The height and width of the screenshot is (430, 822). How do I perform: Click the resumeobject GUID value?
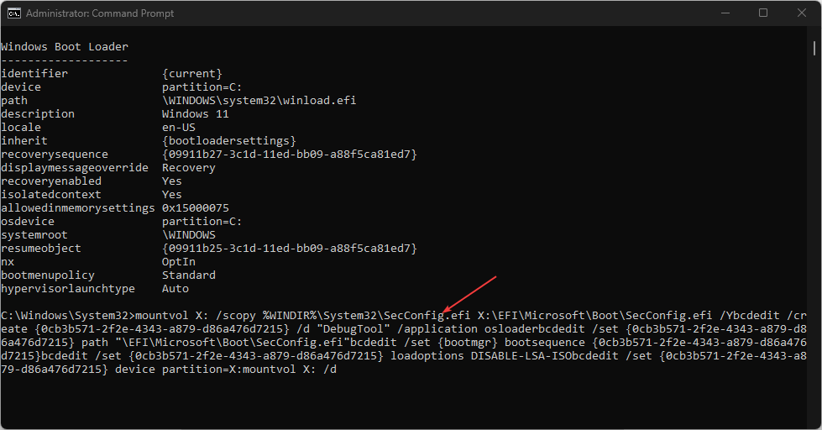click(x=290, y=248)
